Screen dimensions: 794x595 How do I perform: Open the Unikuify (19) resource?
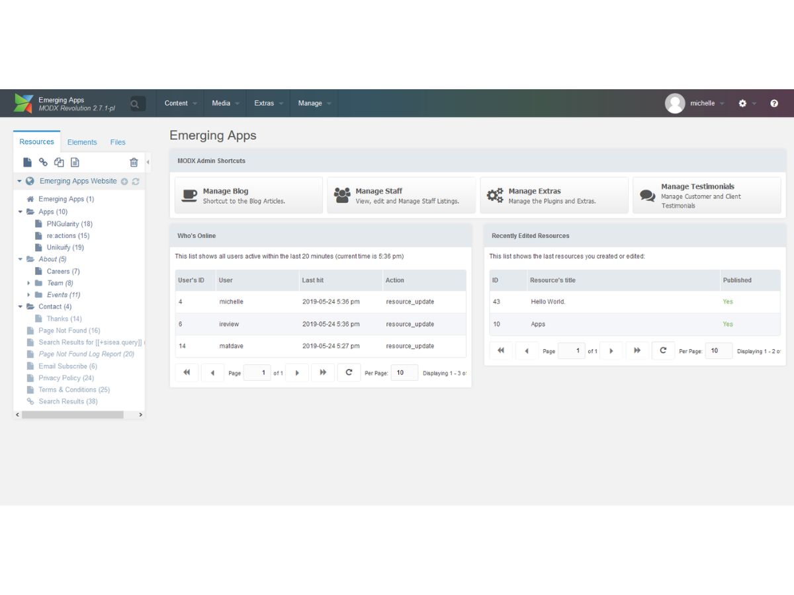(x=66, y=248)
